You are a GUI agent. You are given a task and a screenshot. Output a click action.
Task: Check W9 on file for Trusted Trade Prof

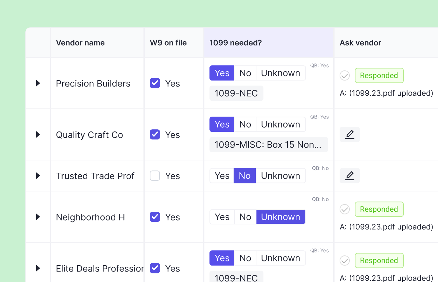tap(155, 175)
